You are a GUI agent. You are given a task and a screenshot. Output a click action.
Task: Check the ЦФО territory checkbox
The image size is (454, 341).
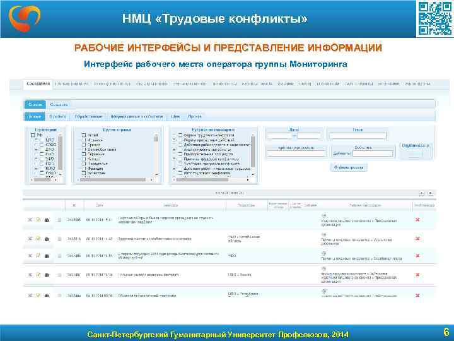[x=42, y=140]
